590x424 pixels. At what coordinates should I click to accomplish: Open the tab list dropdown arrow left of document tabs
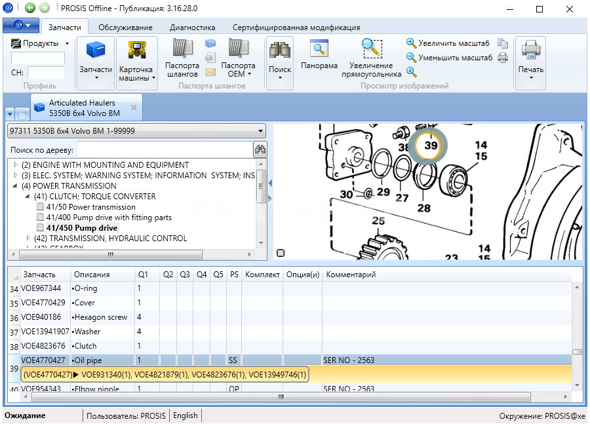click(x=10, y=113)
